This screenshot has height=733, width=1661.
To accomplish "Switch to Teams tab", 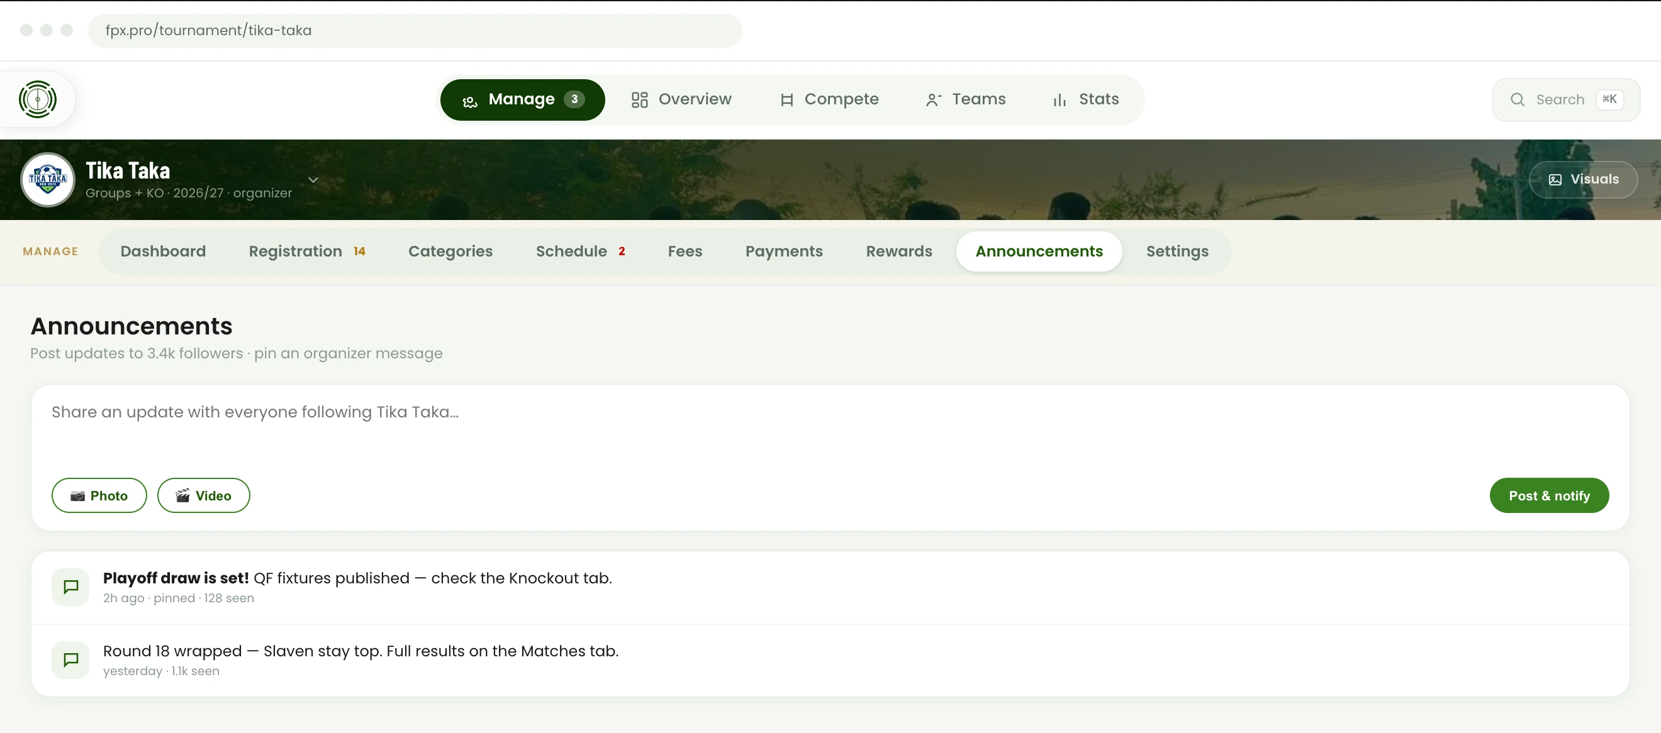I will pos(965,99).
